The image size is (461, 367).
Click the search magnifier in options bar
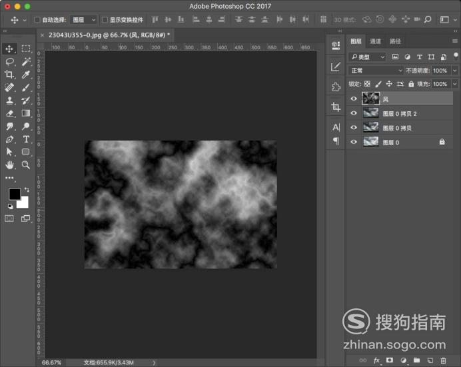428,19
